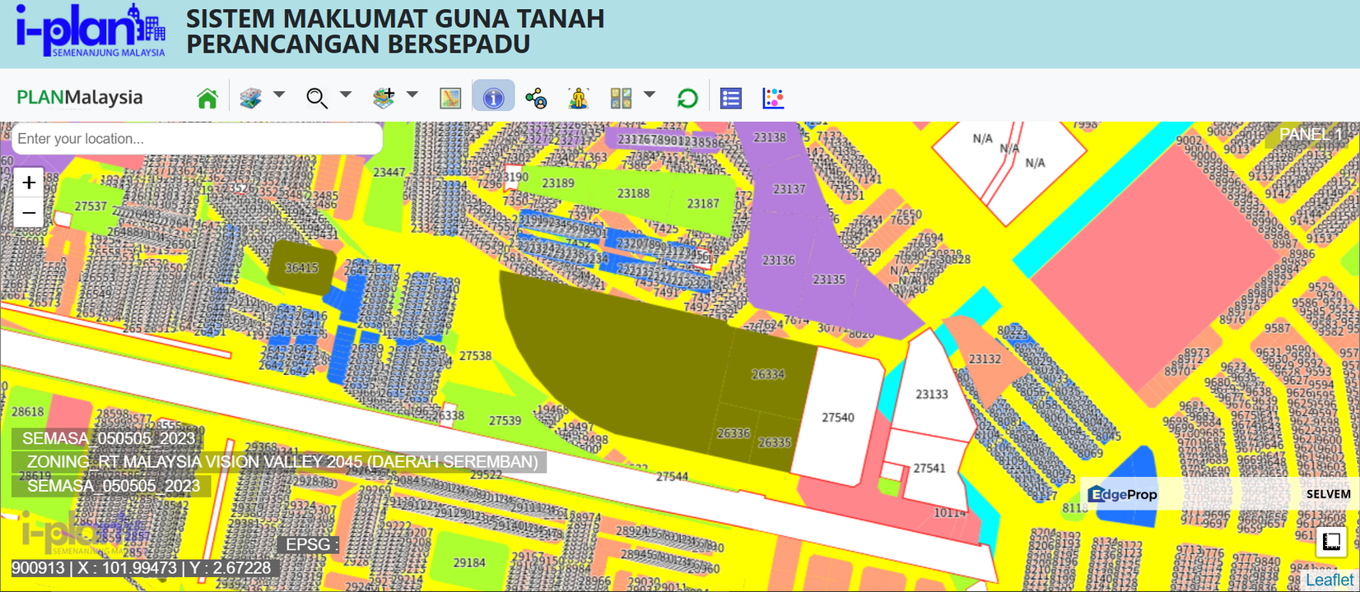Click lot 10114 label
This screenshot has width=1360, height=592.
(x=950, y=512)
